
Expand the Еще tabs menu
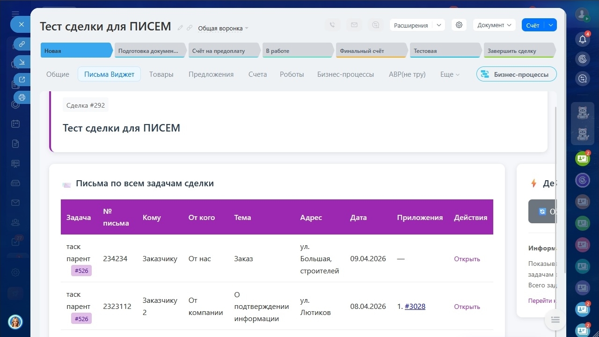click(450, 74)
